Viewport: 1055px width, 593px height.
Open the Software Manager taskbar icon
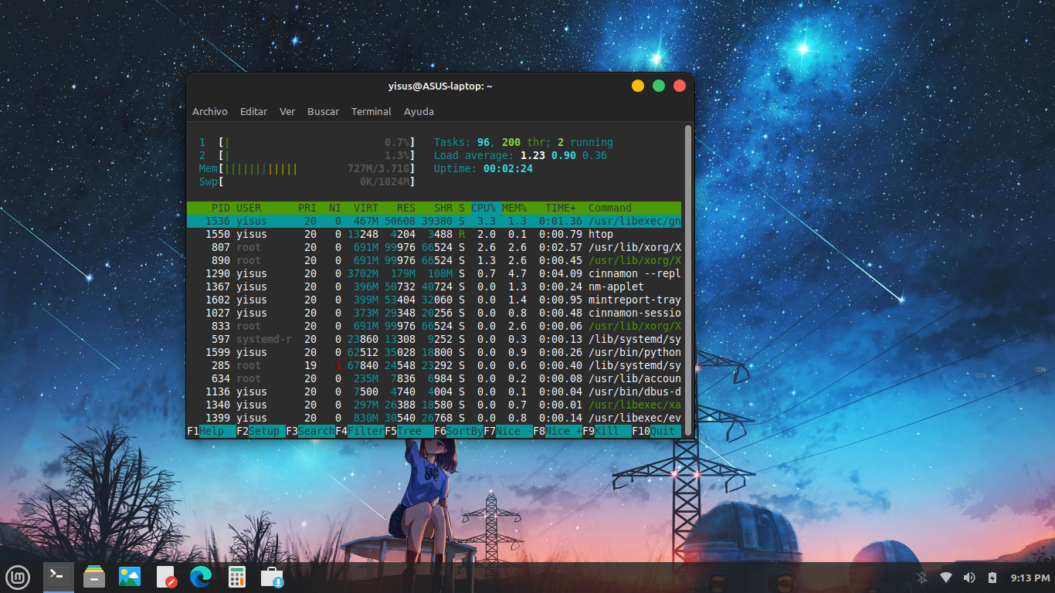pyautogui.click(x=272, y=577)
